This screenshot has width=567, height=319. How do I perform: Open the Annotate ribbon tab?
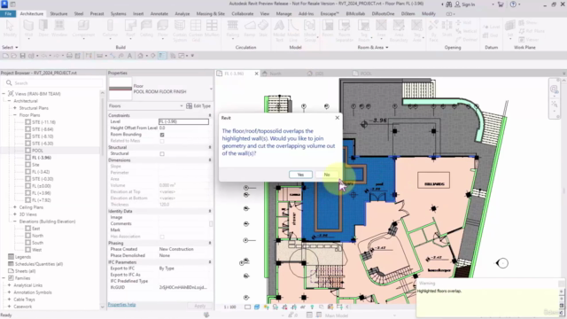(159, 14)
